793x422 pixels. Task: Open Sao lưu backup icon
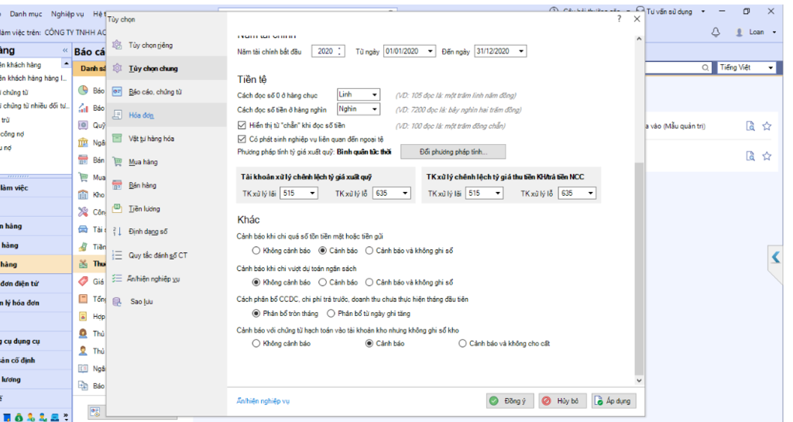pos(117,302)
